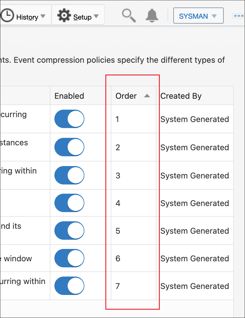Click System Generated in the Order 6 row
The height and width of the screenshot is (318, 245).
click(x=195, y=258)
